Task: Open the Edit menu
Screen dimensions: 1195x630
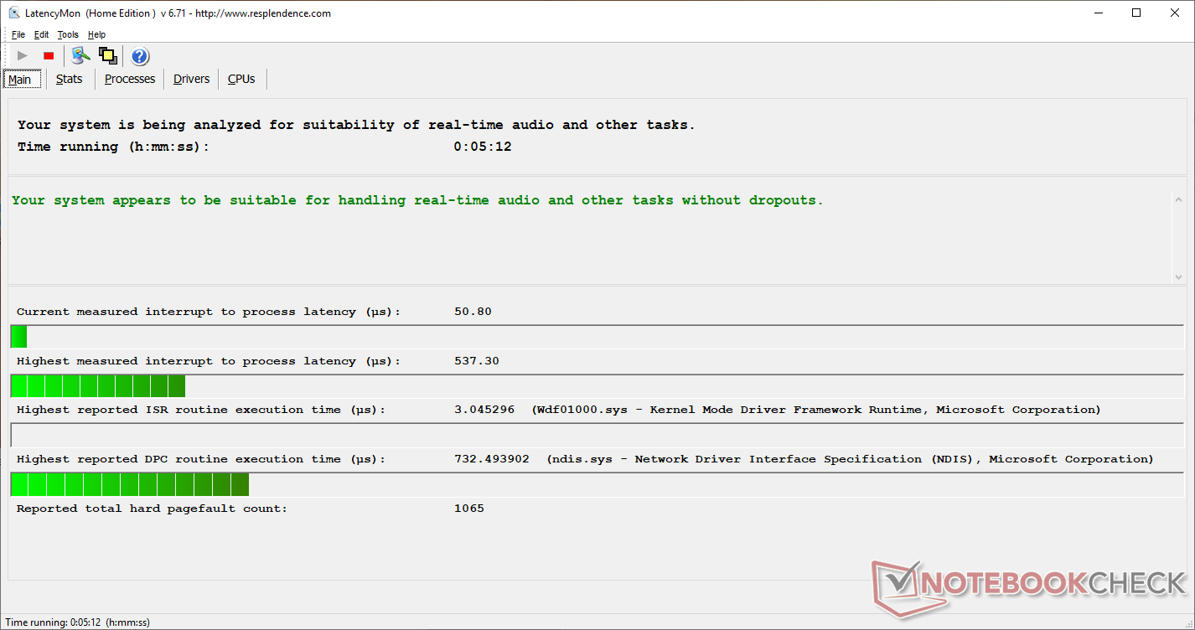Action: [x=41, y=34]
